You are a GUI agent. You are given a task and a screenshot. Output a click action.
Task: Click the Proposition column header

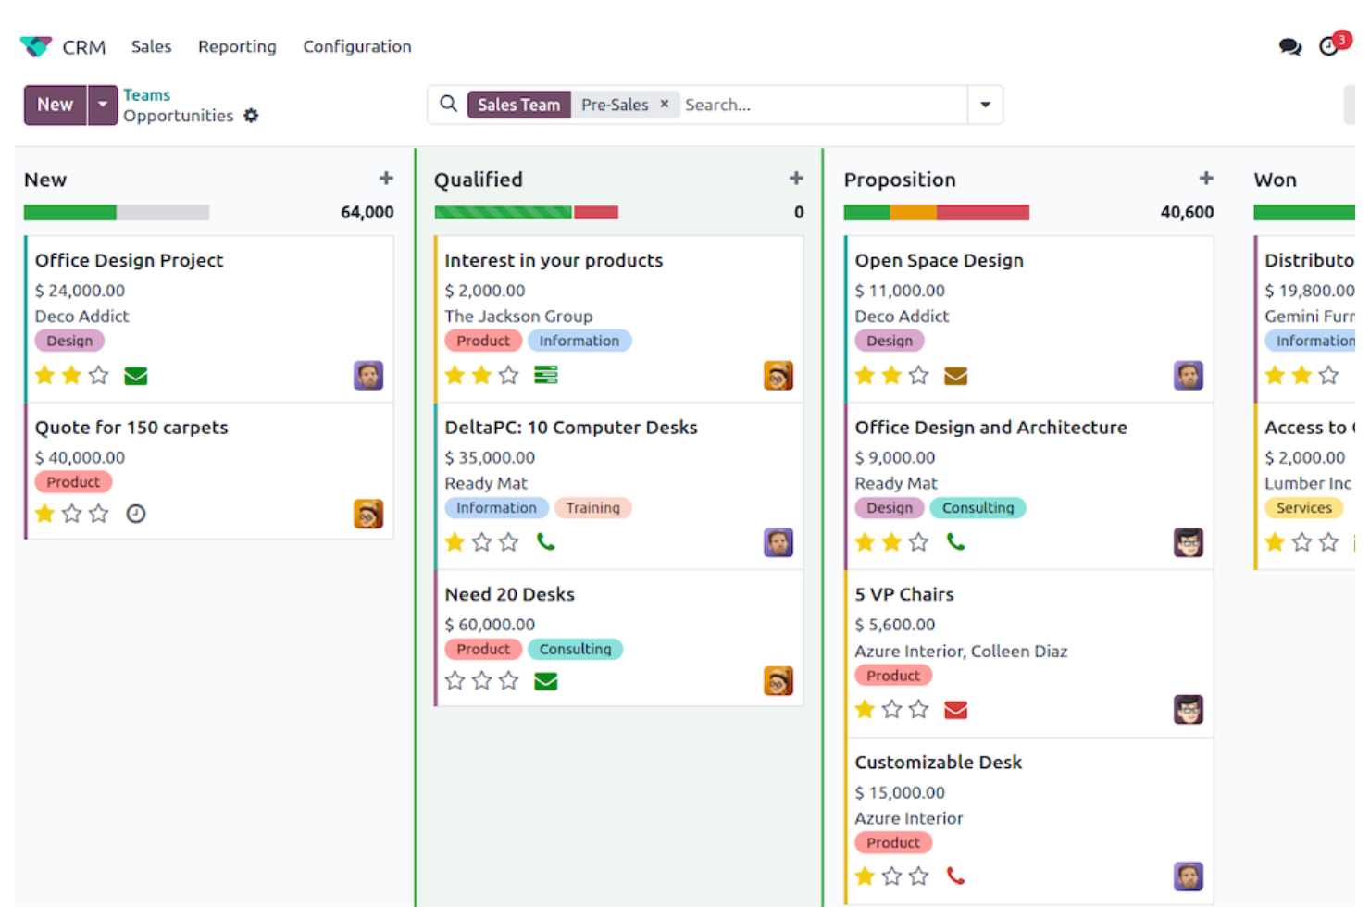click(x=900, y=180)
